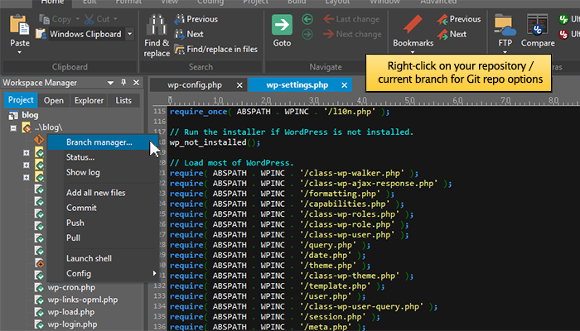
Task: Click the '/class-wp-walker.php' require line
Action: click(x=294, y=173)
